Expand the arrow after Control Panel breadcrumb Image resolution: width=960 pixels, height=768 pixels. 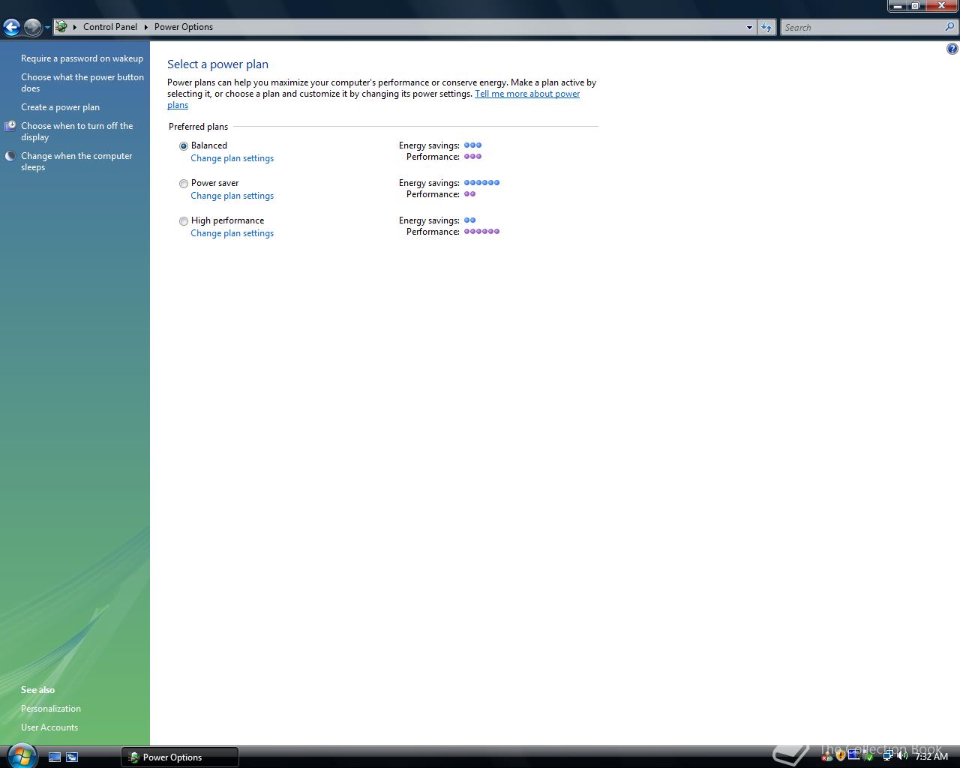pos(145,27)
